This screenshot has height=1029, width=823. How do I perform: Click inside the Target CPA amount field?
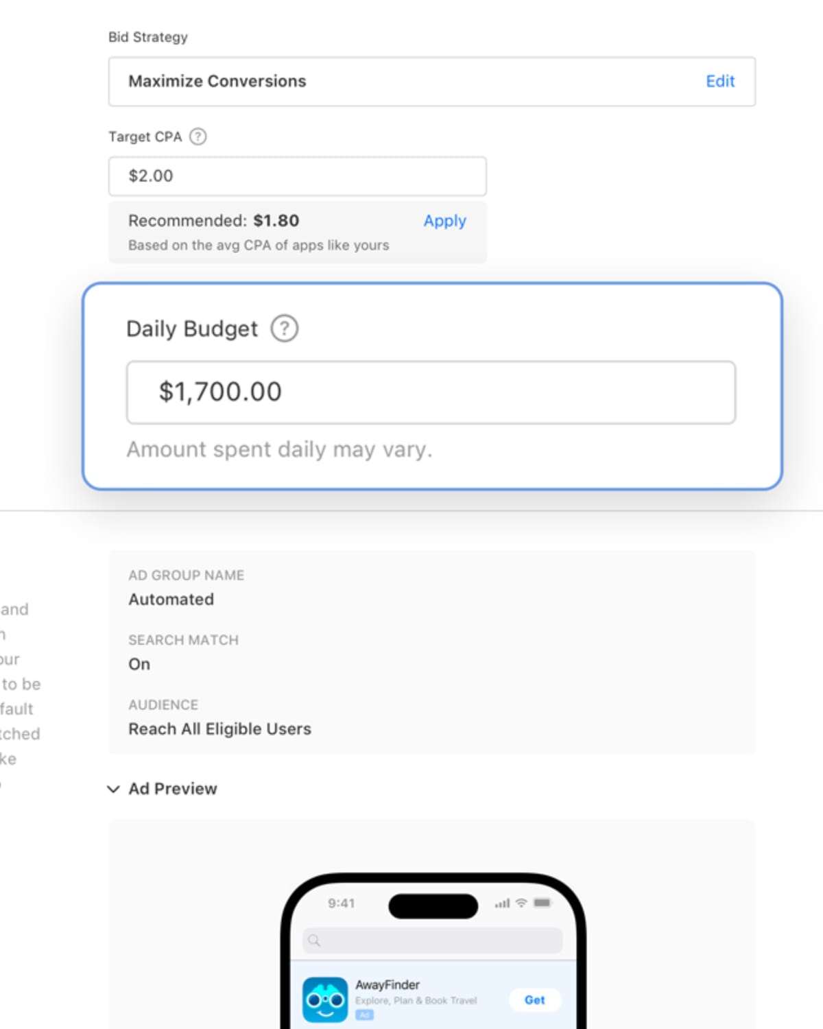pos(297,176)
